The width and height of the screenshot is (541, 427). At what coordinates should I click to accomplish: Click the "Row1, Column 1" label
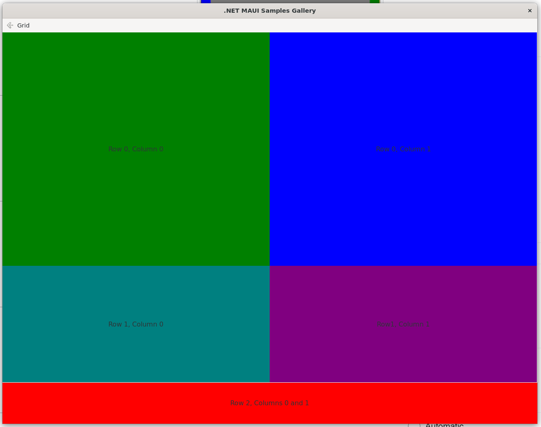coord(403,324)
